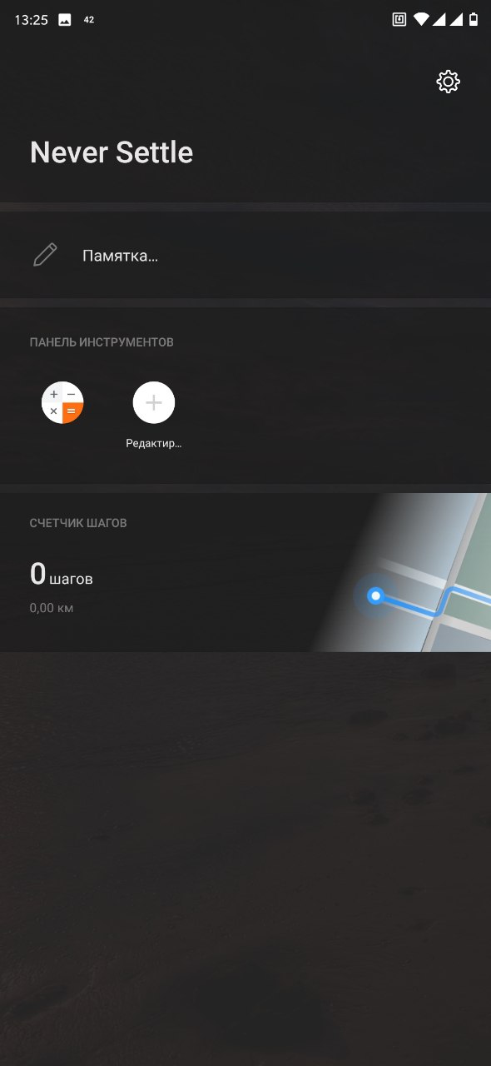Tap the 42 notification badge icon
491x1066 pixels.
[x=89, y=19]
